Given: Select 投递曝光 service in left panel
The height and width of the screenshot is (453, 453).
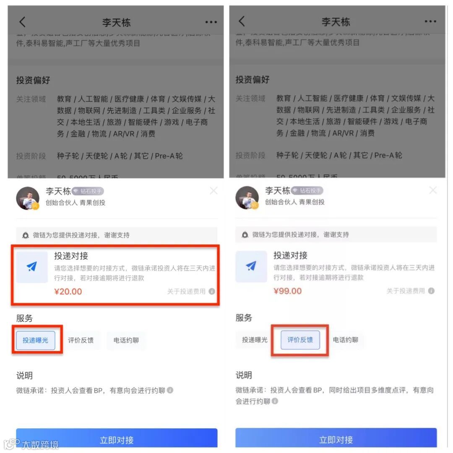Looking at the screenshot, I should [x=36, y=340].
